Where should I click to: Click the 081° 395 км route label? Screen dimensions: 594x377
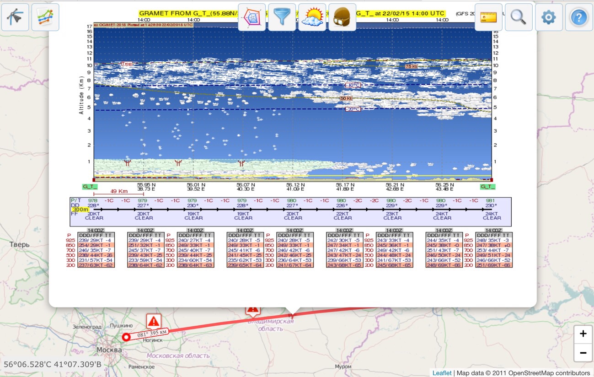(152, 333)
